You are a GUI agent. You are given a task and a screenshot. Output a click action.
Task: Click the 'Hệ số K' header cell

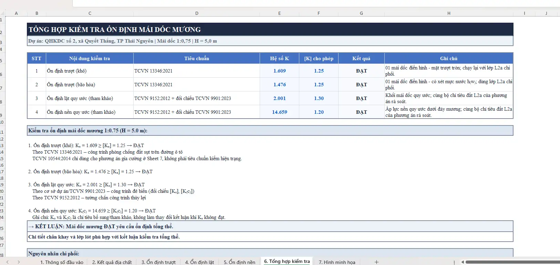tap(279, 58)
